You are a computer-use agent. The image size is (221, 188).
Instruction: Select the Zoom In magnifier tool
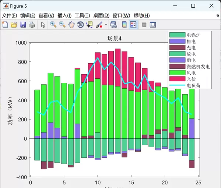[x=53, y=25]
